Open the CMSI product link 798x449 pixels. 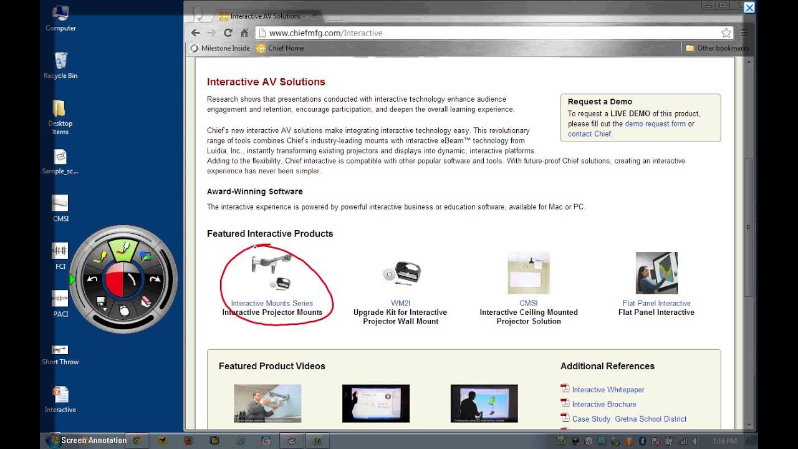529,304
